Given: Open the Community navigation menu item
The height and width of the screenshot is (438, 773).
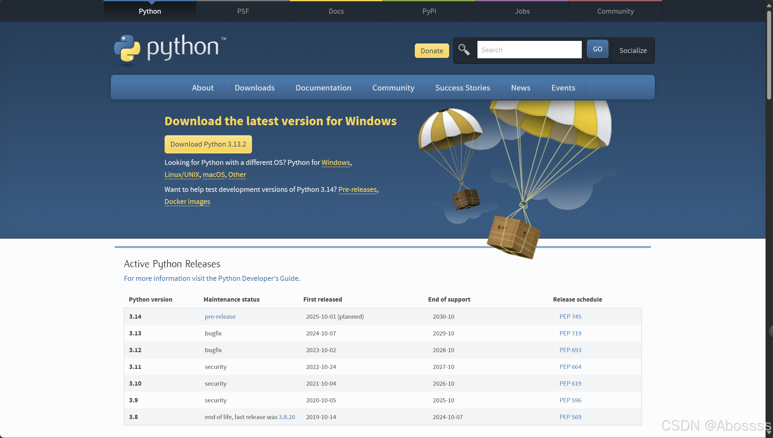Looking at the screenshot, I should (x=393, y=88).
